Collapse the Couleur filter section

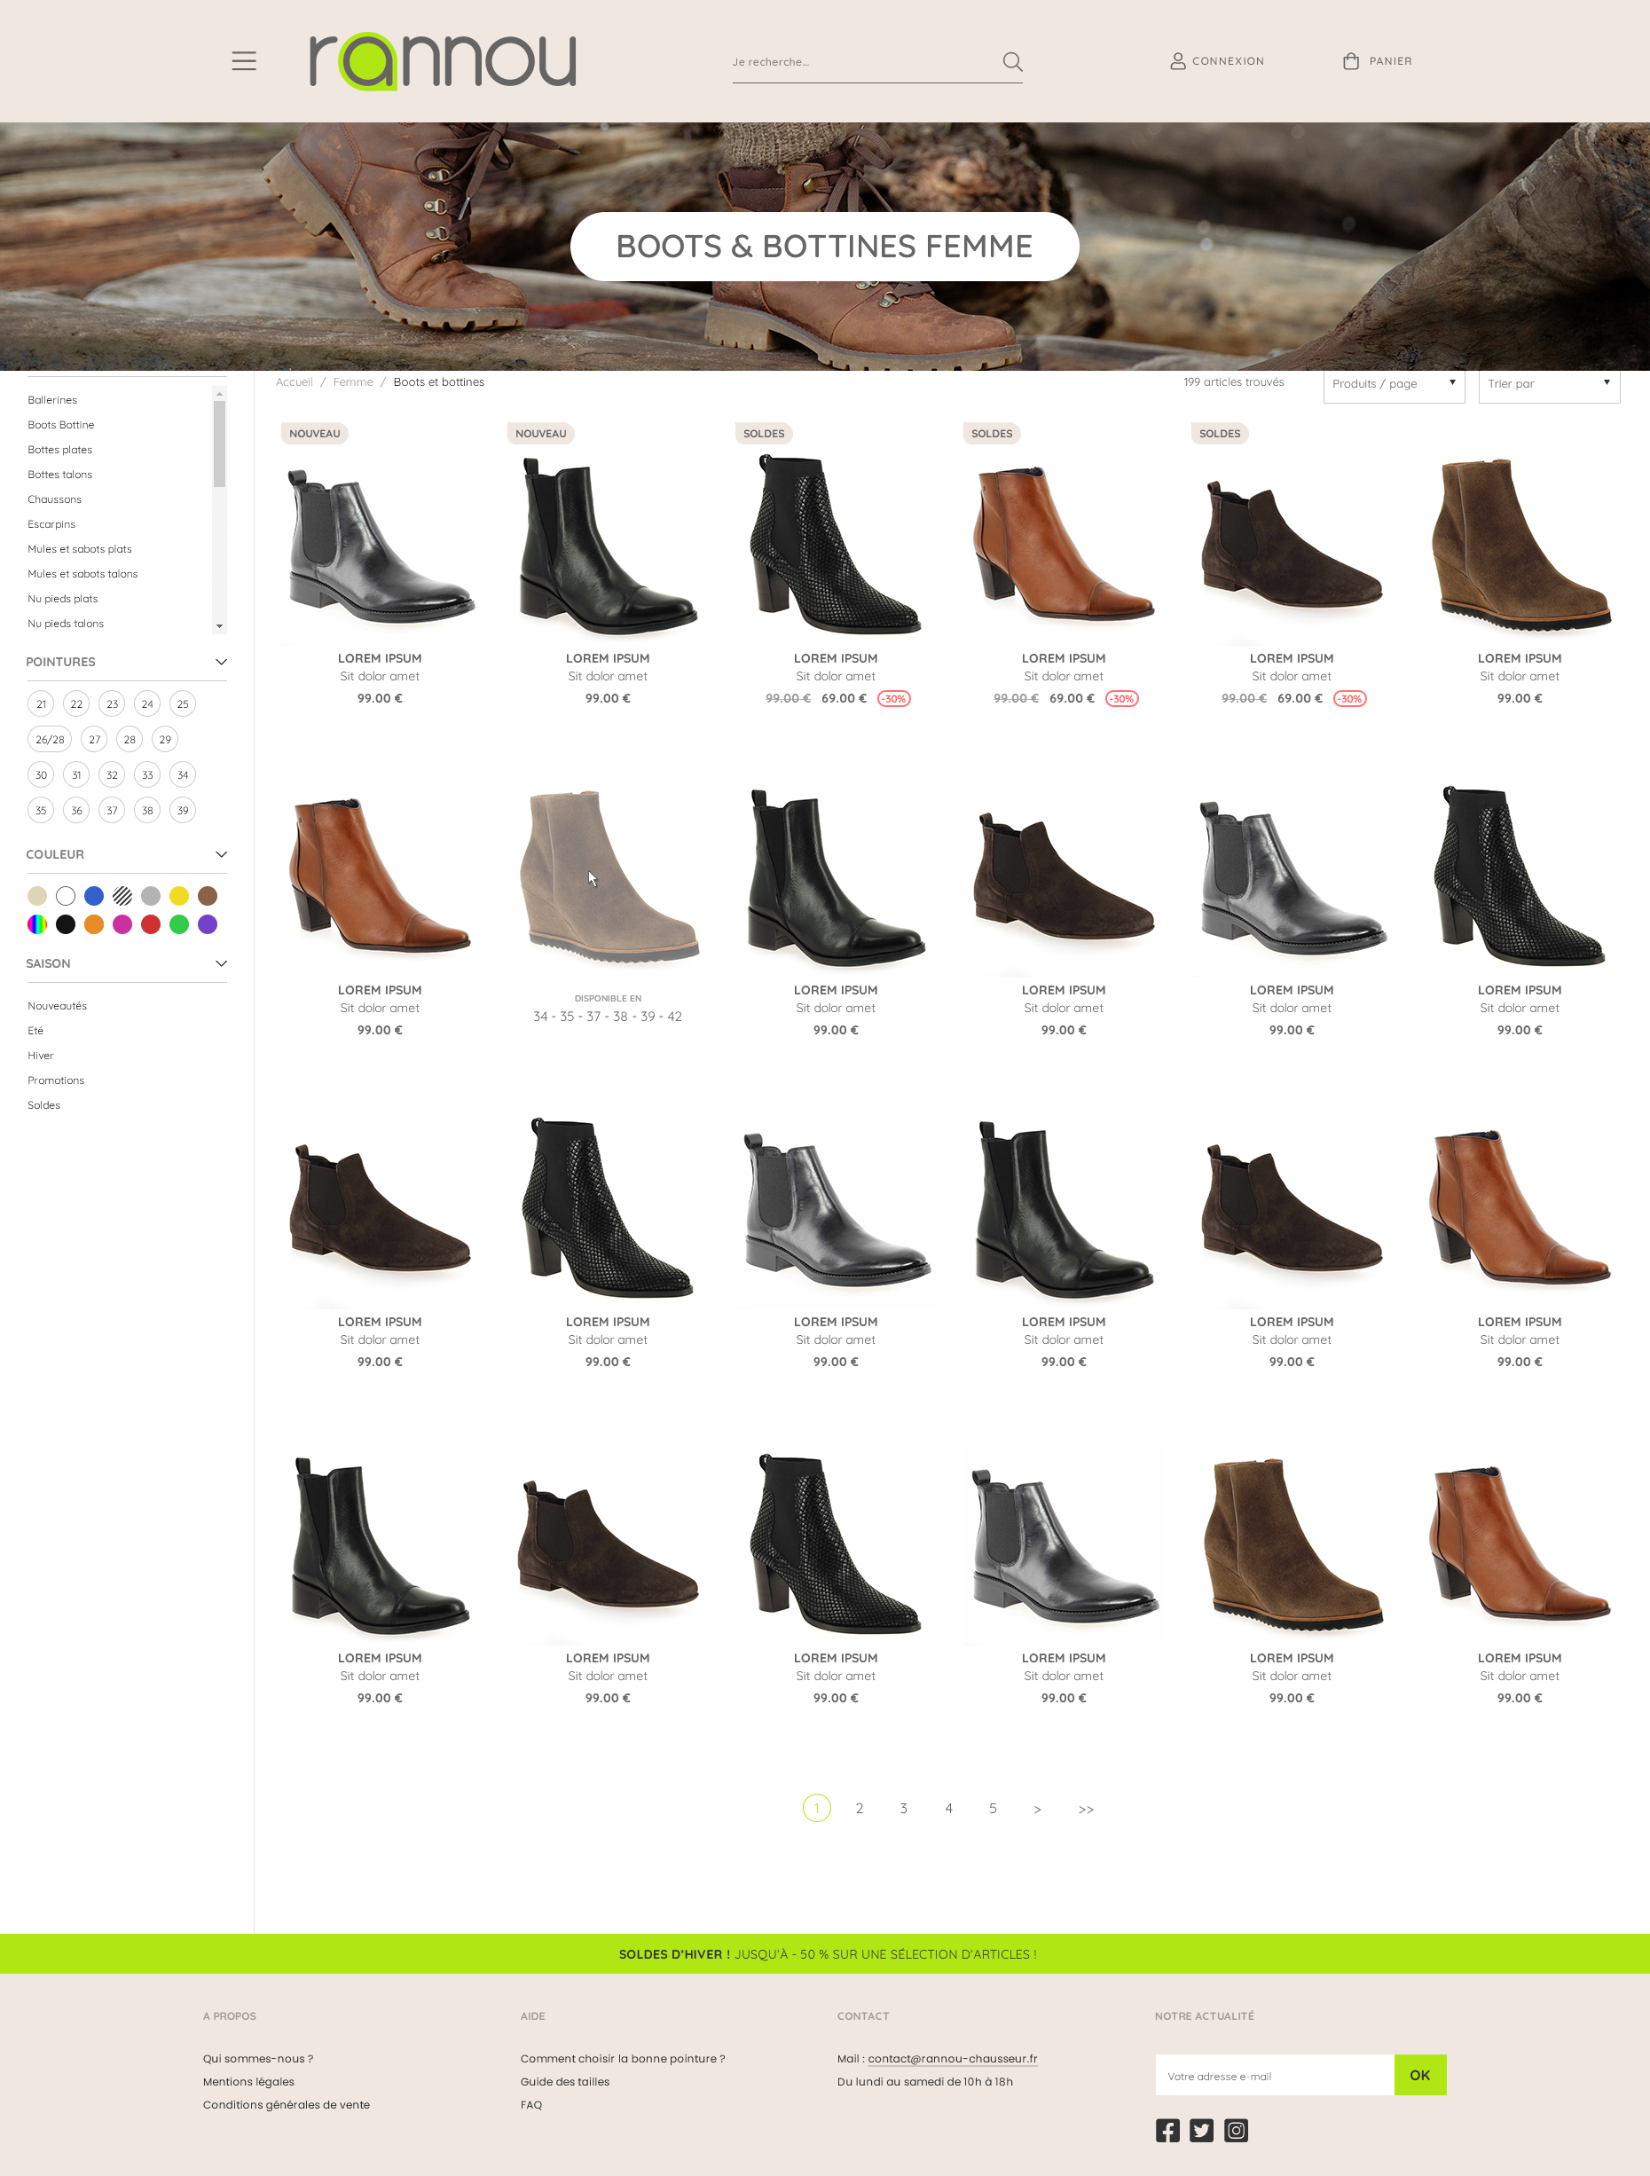(222, 854)
